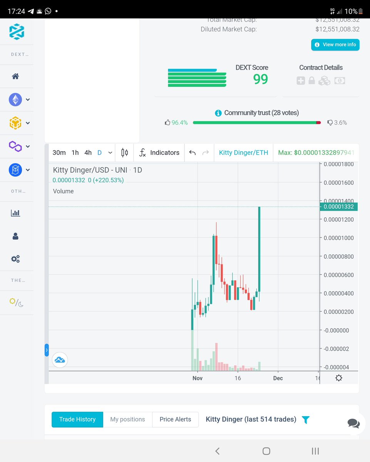Expand the Fantom chain menu chevron
The width and height of the screenshot is (370, 462).
(x=28, y=170)
